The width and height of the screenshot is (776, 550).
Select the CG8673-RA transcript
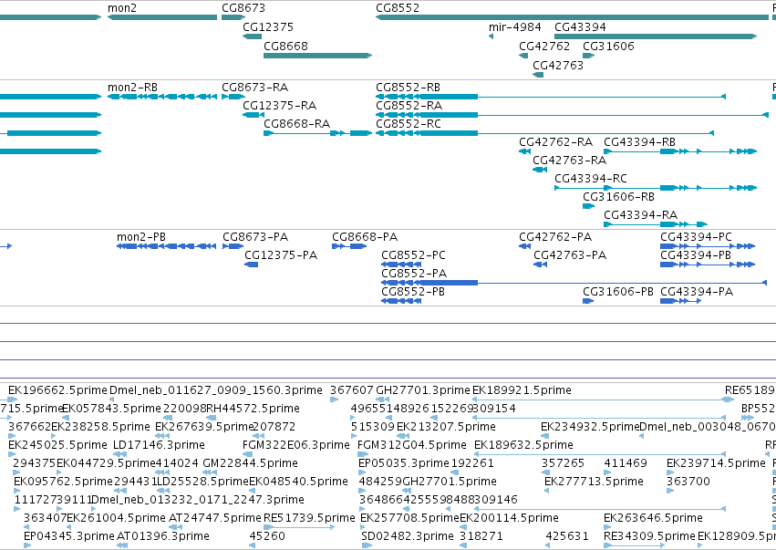coord(255,88)
